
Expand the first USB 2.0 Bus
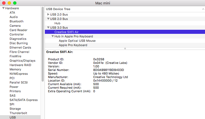point(48,14)
